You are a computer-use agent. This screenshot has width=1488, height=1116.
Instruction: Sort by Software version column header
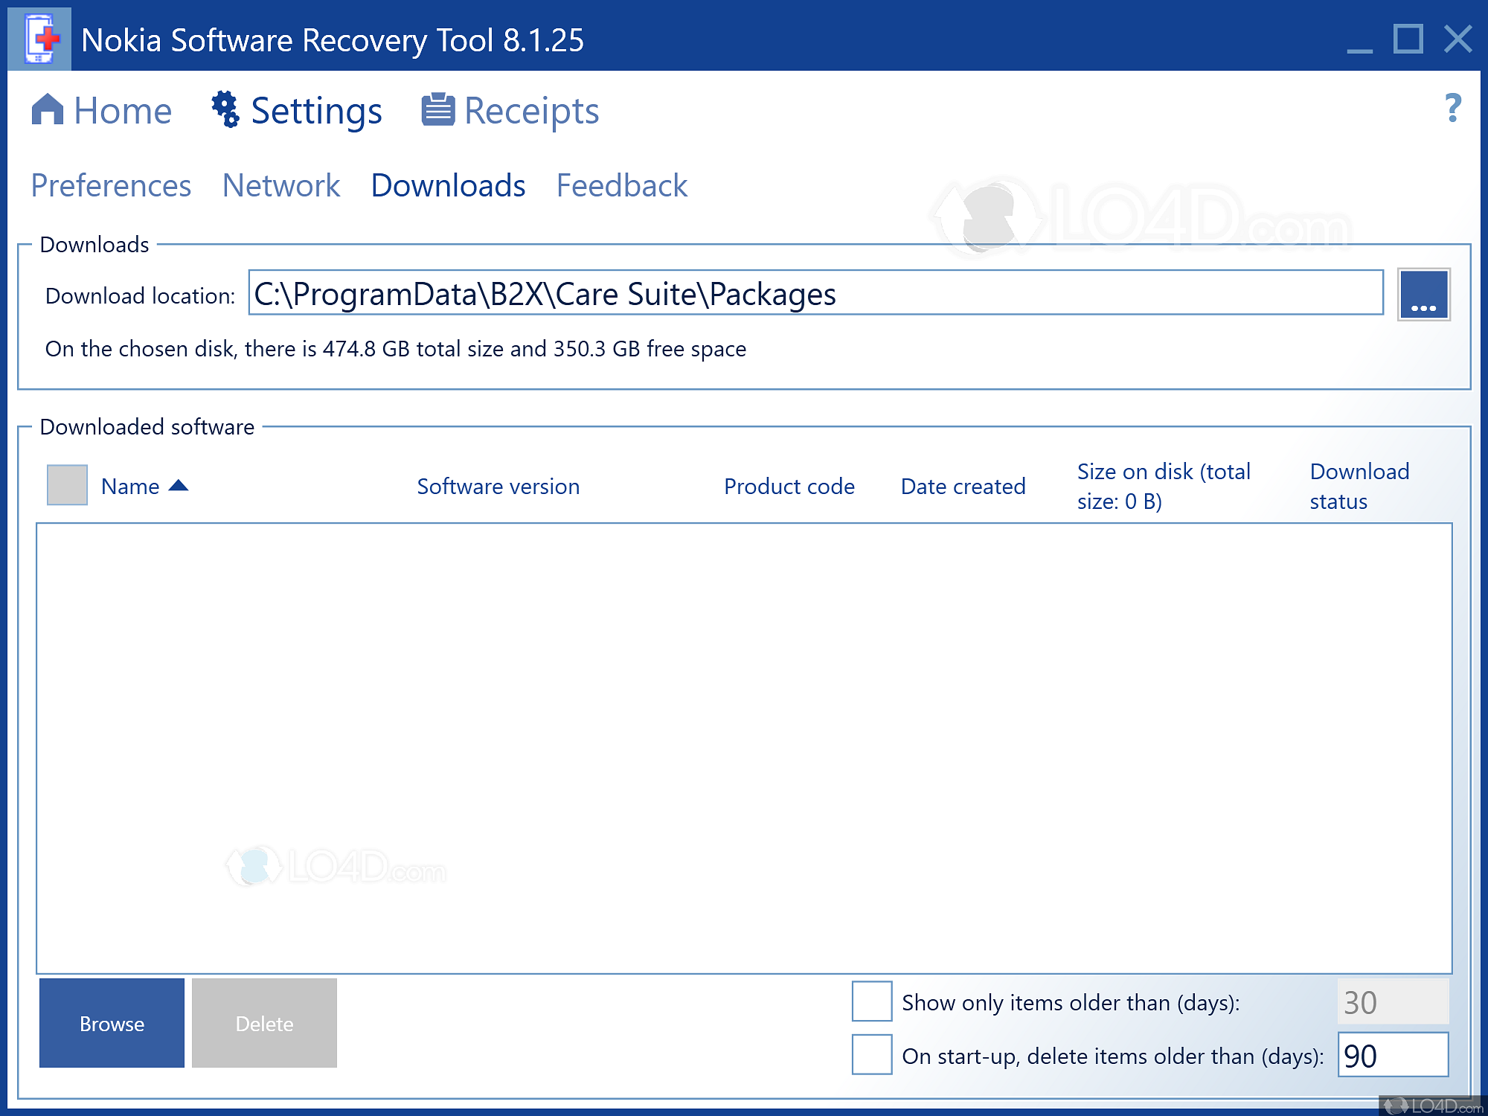498,487
